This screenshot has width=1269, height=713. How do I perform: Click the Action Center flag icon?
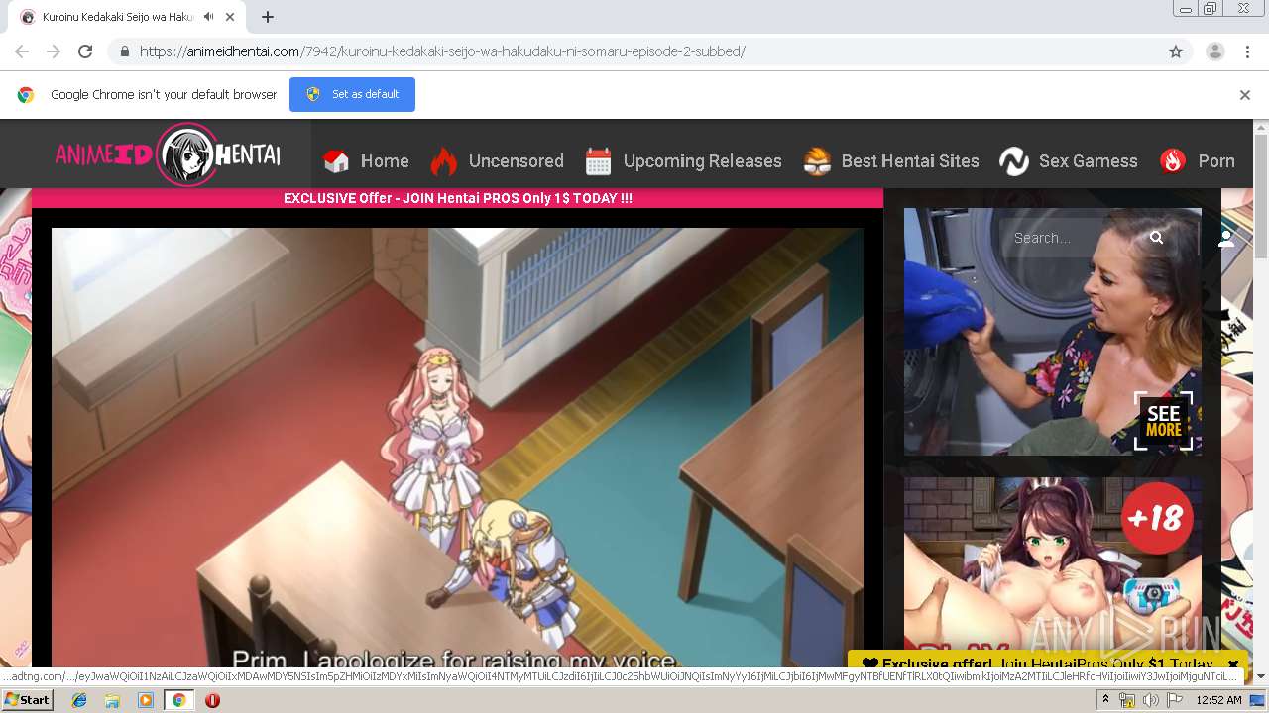(1175, 700)
